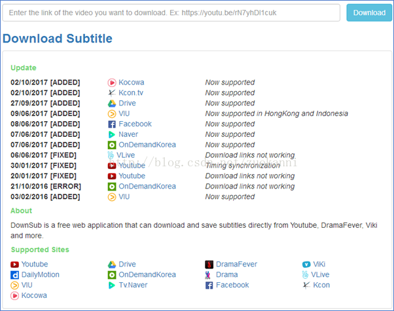Open Drive link in 27/09/2017 update
Screen dimensions: 394x311
pos(127,103)
